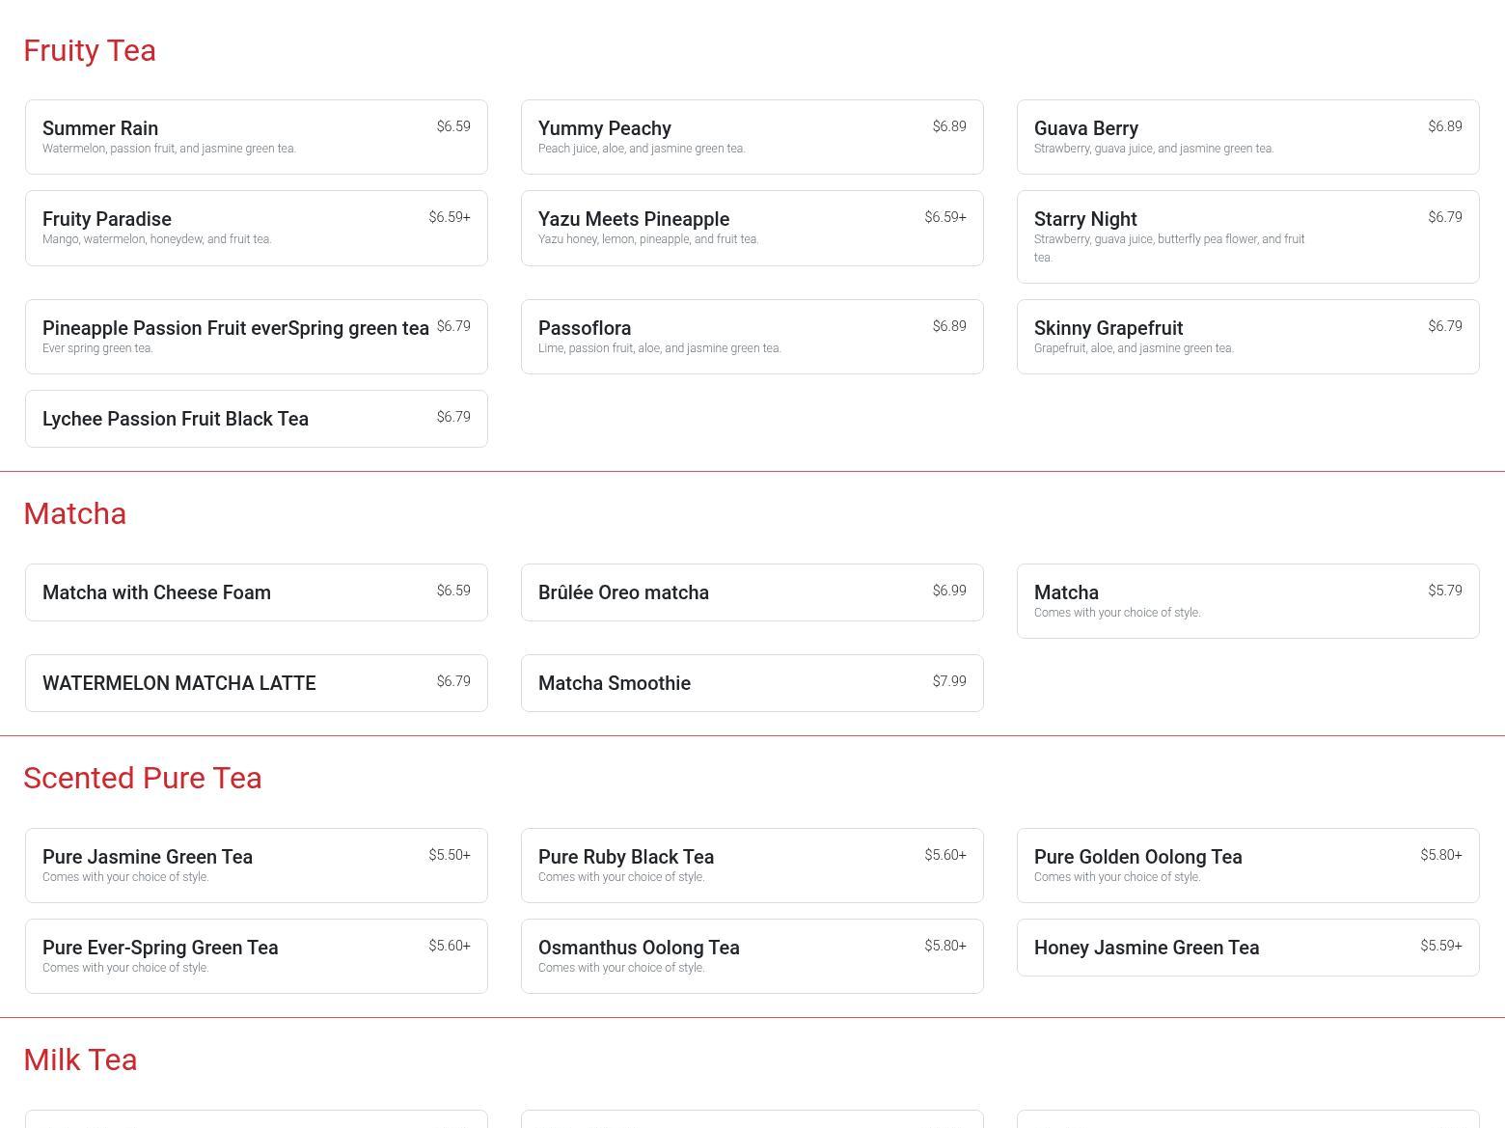Image resolution: width=1505 pixels, height=1128 pixels.
Task: Select WATERMELON MATCHA LATTE item
Action: pos(257,683)
